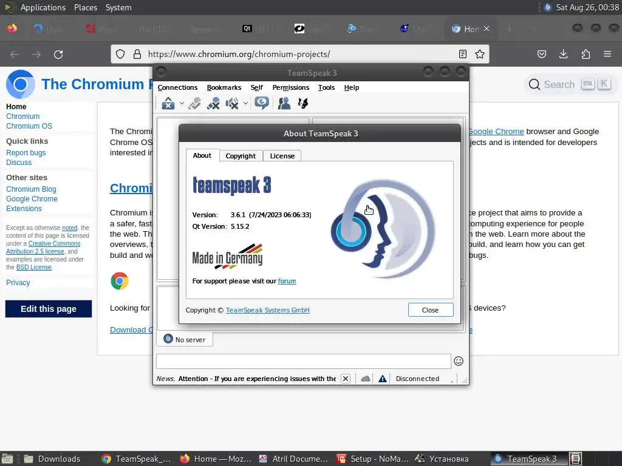This screenshot has height=466, width=622.
Task: Open the Save to Pocket icon
Action: [x=542, y=54]
